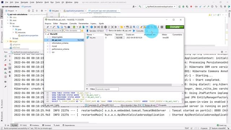Click the red stop icon in Run panel sidebar

coord(5,65)
